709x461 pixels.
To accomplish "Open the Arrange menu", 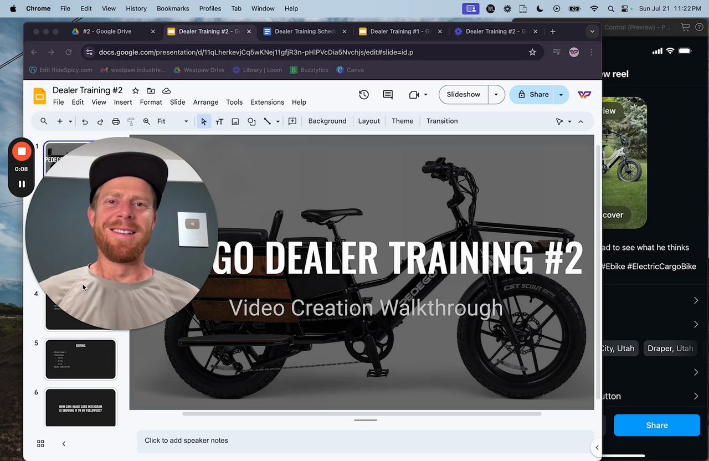I will tap(205, 103).
